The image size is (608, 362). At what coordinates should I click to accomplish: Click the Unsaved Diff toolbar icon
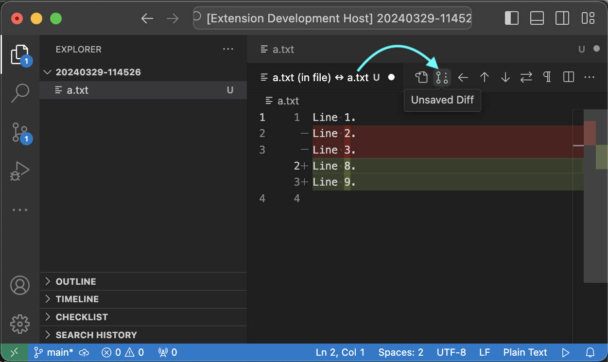(442, 77)
